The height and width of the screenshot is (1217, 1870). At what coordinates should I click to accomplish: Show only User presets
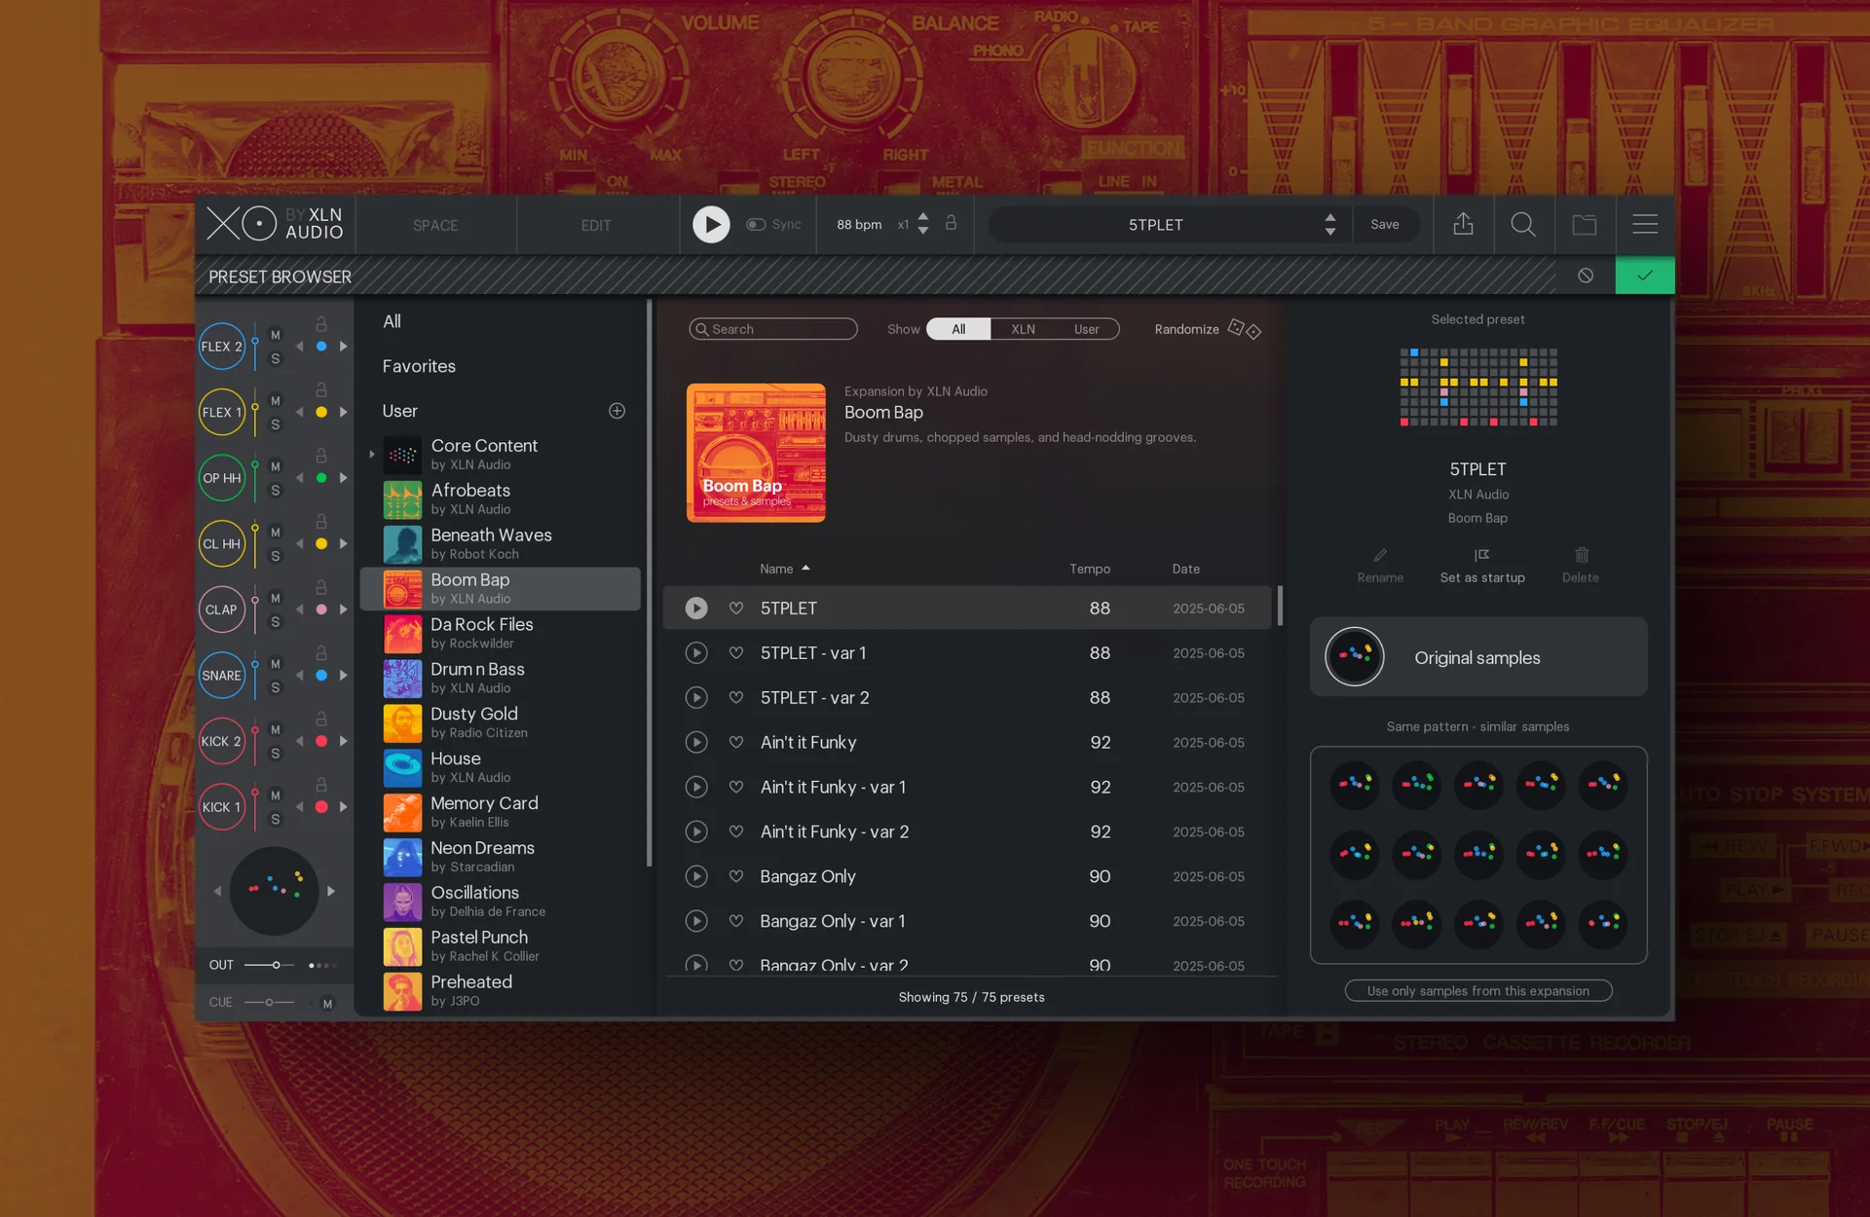click(x=1086, y=329)
